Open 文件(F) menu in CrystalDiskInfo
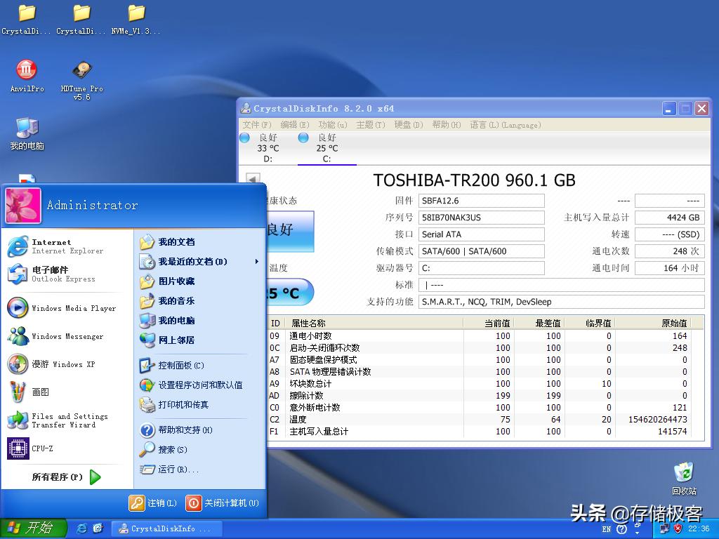 point(257,125)
